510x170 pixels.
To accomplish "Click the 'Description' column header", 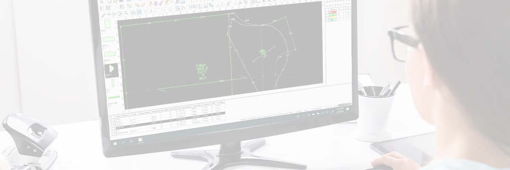I will (144, 112).
